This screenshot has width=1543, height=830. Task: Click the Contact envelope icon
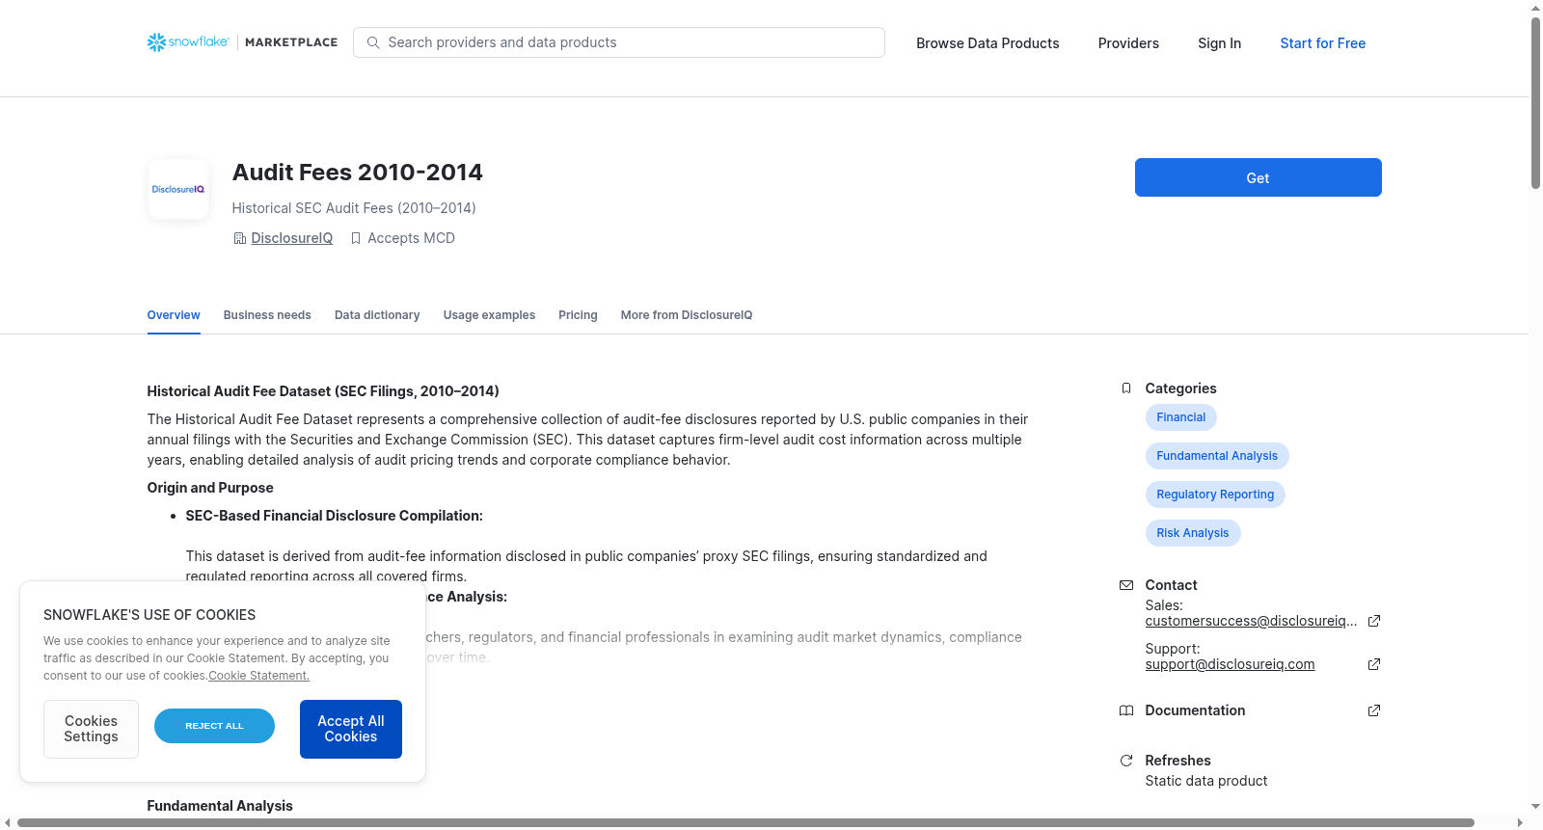[1126, 585]
